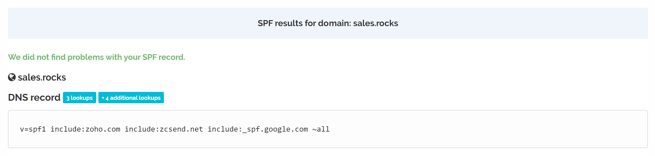Image resolution: width=655 pixels, height=156 pixels.
Task: Click "sales.rocks" in the banner title
Action: [375, 23]
